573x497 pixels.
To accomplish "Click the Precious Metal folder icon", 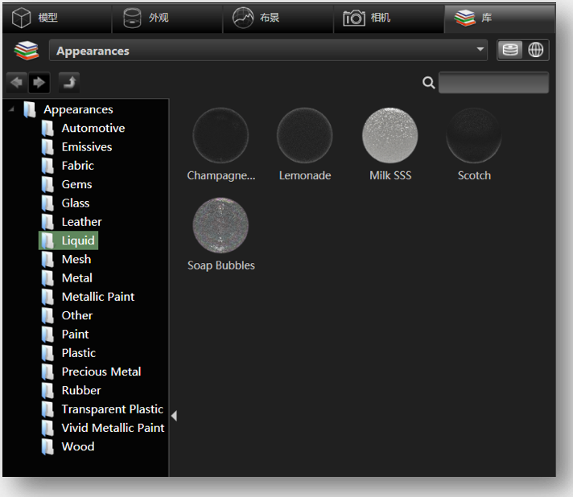I will click(47, 372).
